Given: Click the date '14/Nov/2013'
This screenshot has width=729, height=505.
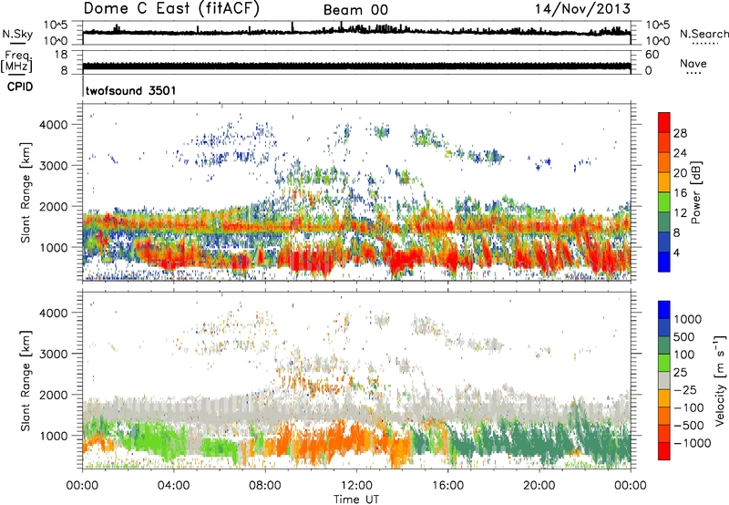Looking at the screenshot, I should (582, 8).
